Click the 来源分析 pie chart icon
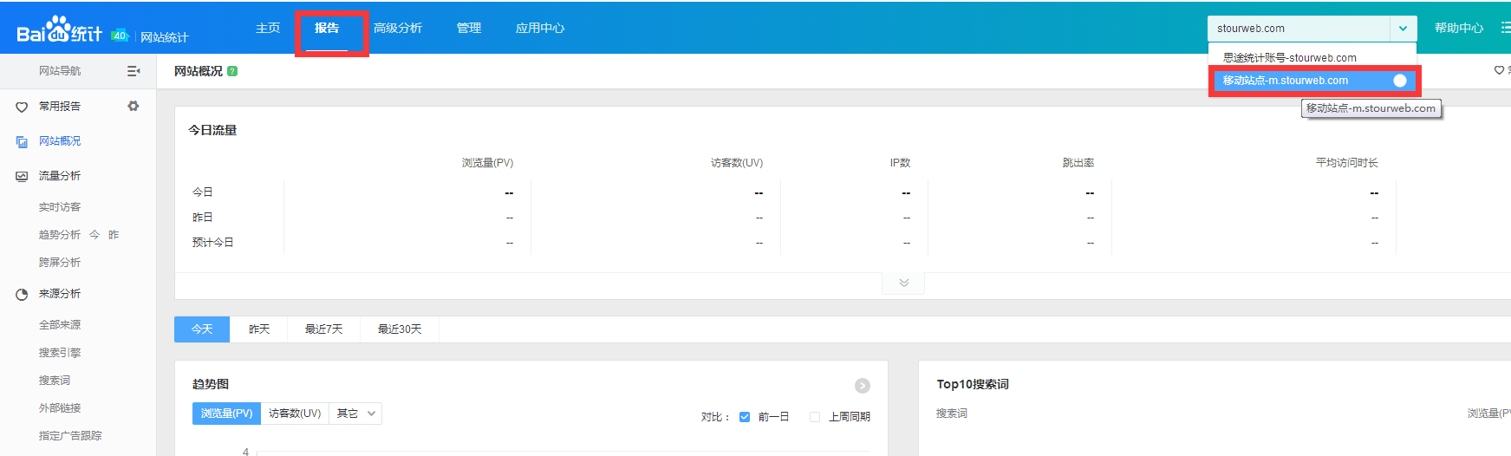The height and width of the screenshot is (456, 1511). [x=22, y=295]
